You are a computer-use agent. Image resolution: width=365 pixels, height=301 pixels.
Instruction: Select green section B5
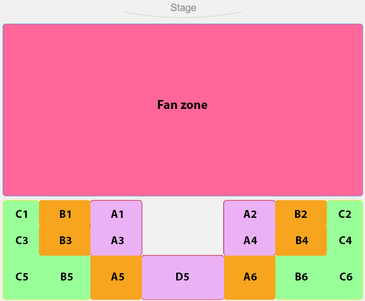[66, 277]
